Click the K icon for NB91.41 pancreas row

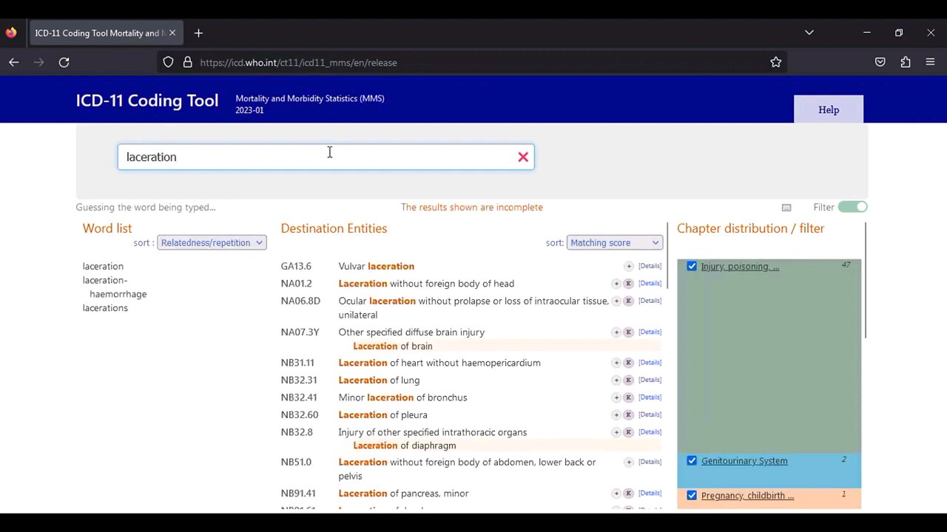pos(629,494)
